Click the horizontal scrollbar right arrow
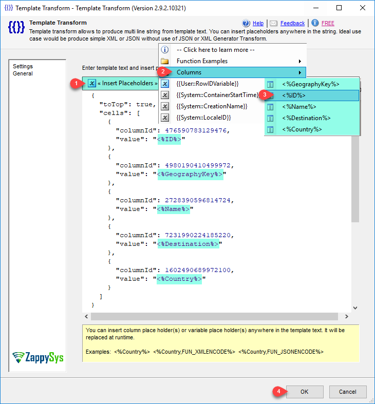This screenshot has width=375, height=404. 347,316
